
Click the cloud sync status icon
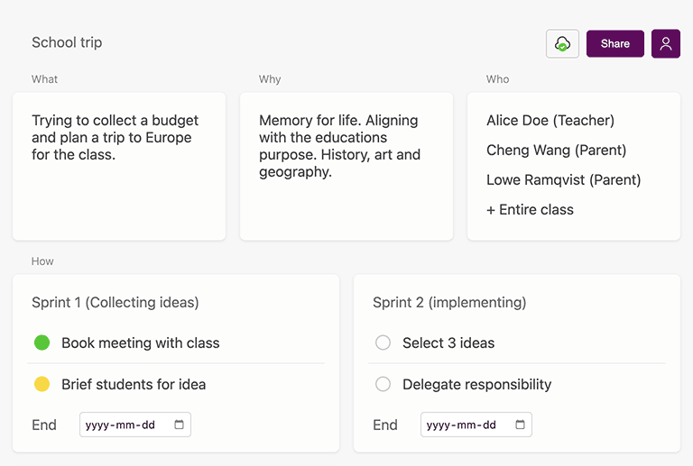point(562,43)
